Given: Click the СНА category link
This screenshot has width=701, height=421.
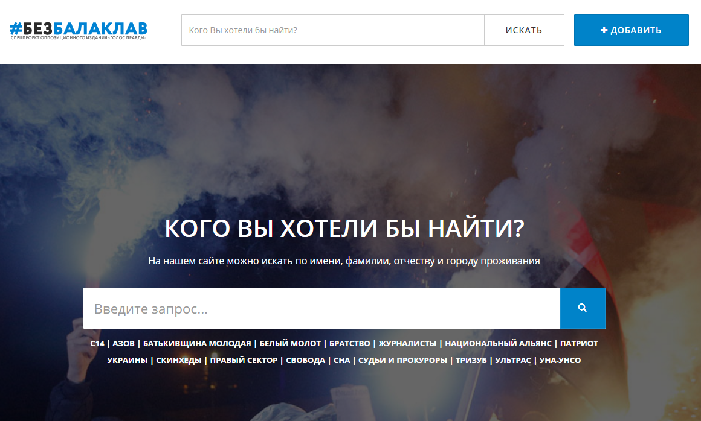Looking at the screenshot, I should tap(341, 360).
